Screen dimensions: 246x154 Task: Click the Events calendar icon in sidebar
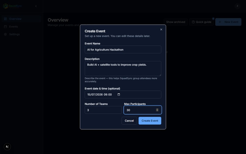(5, 27)
